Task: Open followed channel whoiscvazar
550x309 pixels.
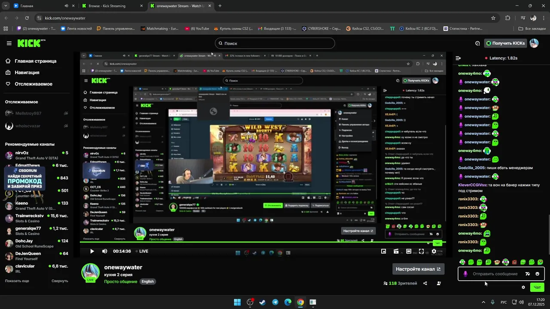Action: pyautogui.click(x=37, y=126)
